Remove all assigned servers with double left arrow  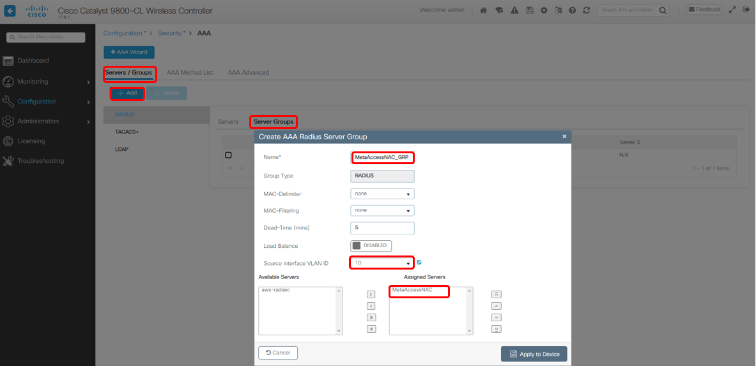(x=371, y=329)
